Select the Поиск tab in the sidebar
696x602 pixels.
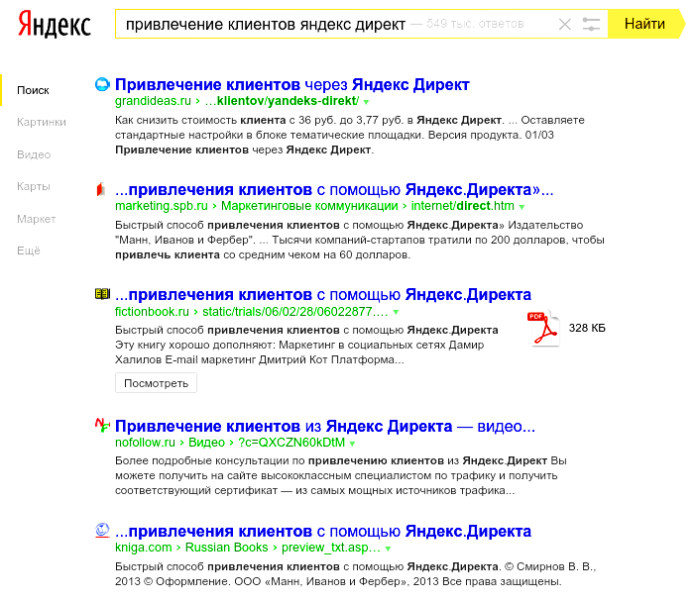pos(33,90)
